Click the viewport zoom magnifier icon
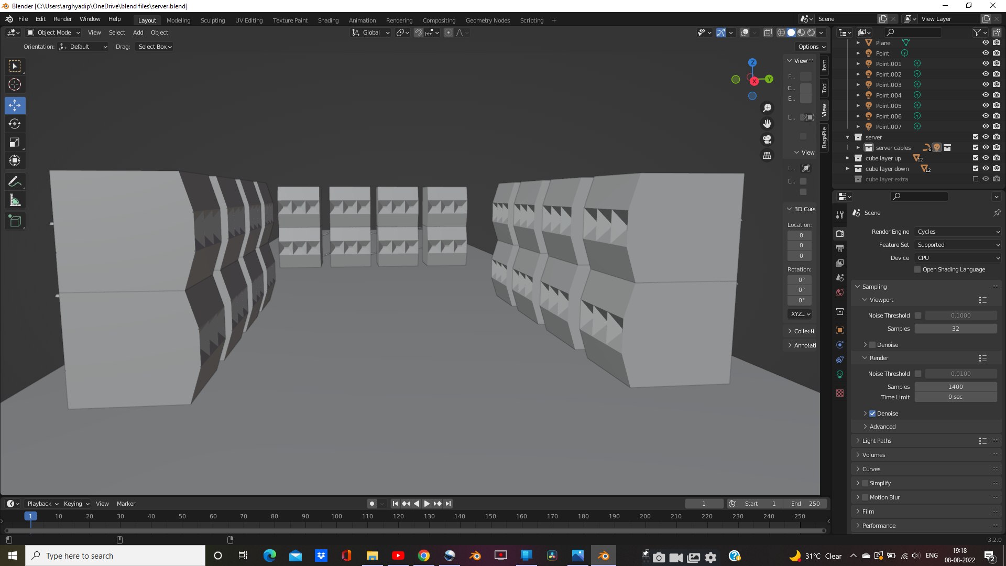1006x566 pixels. pyautogui.click(x=767, y=108)
